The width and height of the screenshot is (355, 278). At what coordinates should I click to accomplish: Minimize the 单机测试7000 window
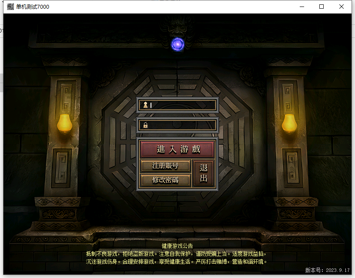pyautogui.click(x=302, y=7)
